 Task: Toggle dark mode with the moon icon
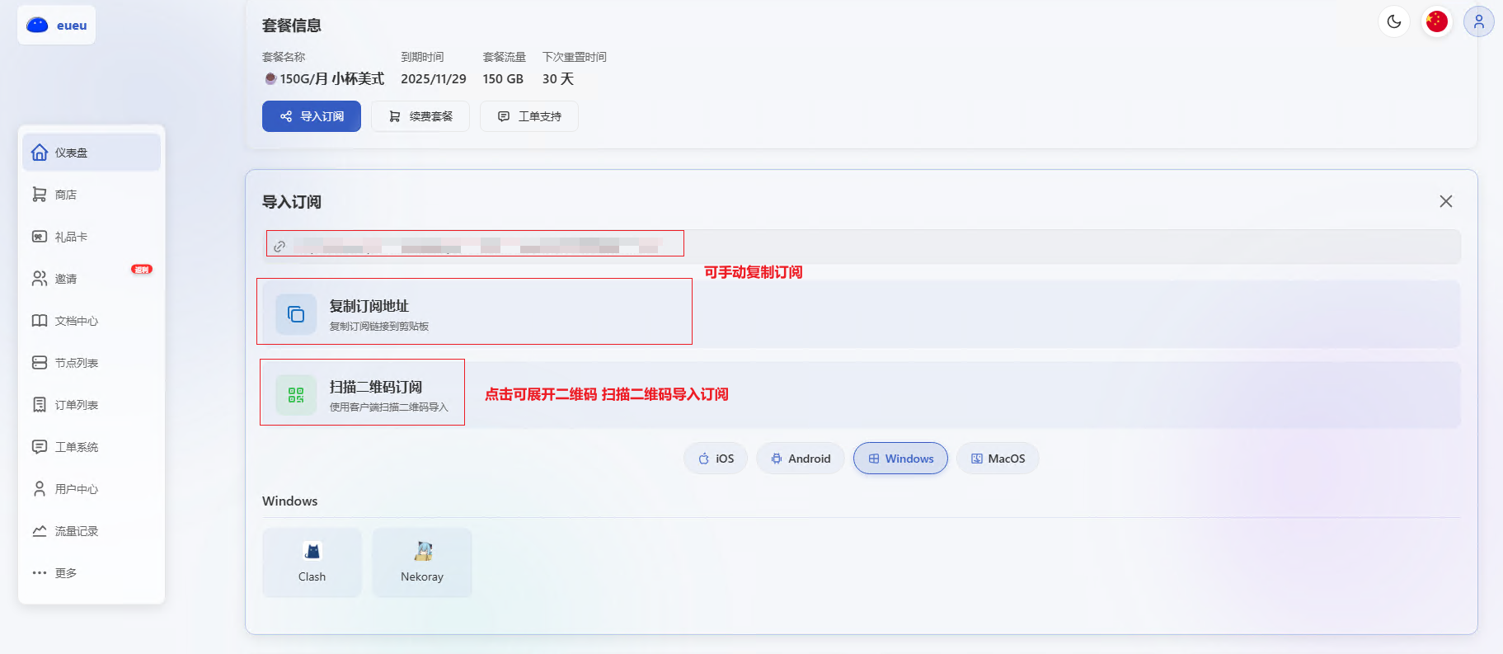1393,22
